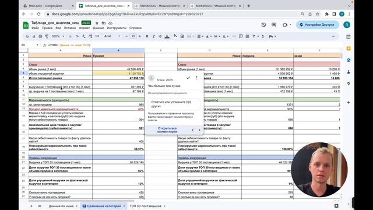Open the name box dropdown
Screen dimensions: 373x210
tap(37, 45)
